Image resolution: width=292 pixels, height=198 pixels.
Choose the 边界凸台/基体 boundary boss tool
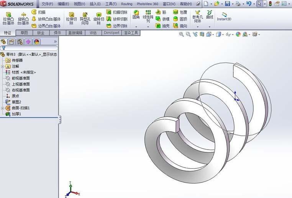46,26
